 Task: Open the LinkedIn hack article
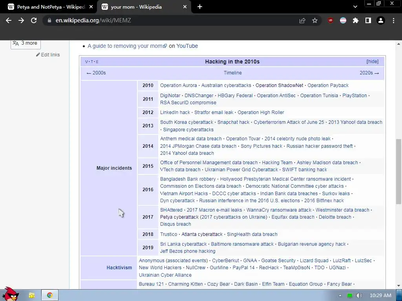click(175, 112)
